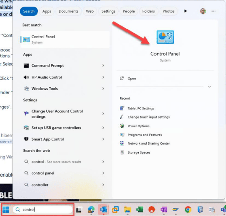Expand the Windows Tools result arrow
The width and height of the screenshot is (226, 216).
click(x=103, y=89)
